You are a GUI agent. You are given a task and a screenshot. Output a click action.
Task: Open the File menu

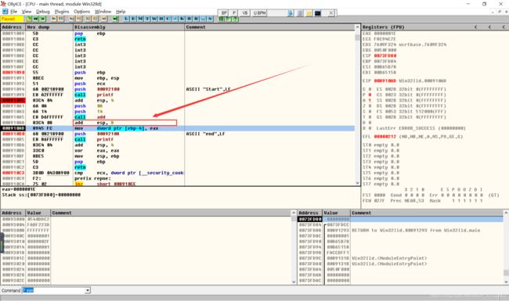tap(13, 12)
